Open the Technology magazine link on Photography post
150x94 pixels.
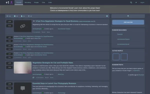pyautogui.click(x=61, y=93)
